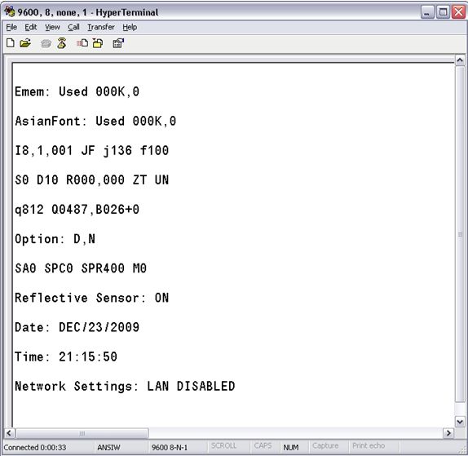This screenshot has width=468, height=456.
Task: Click the horizontal scrollbar left arrow
Action: point(9,433)
